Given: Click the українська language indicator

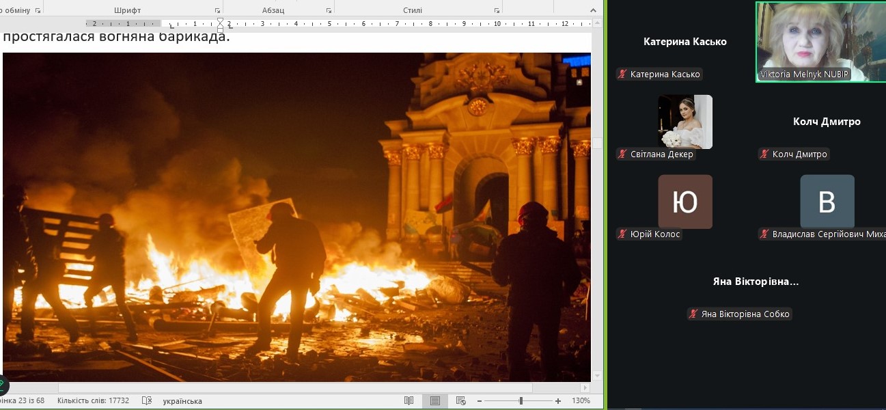Looking at the screenshot, I should (x=182, y=401).
